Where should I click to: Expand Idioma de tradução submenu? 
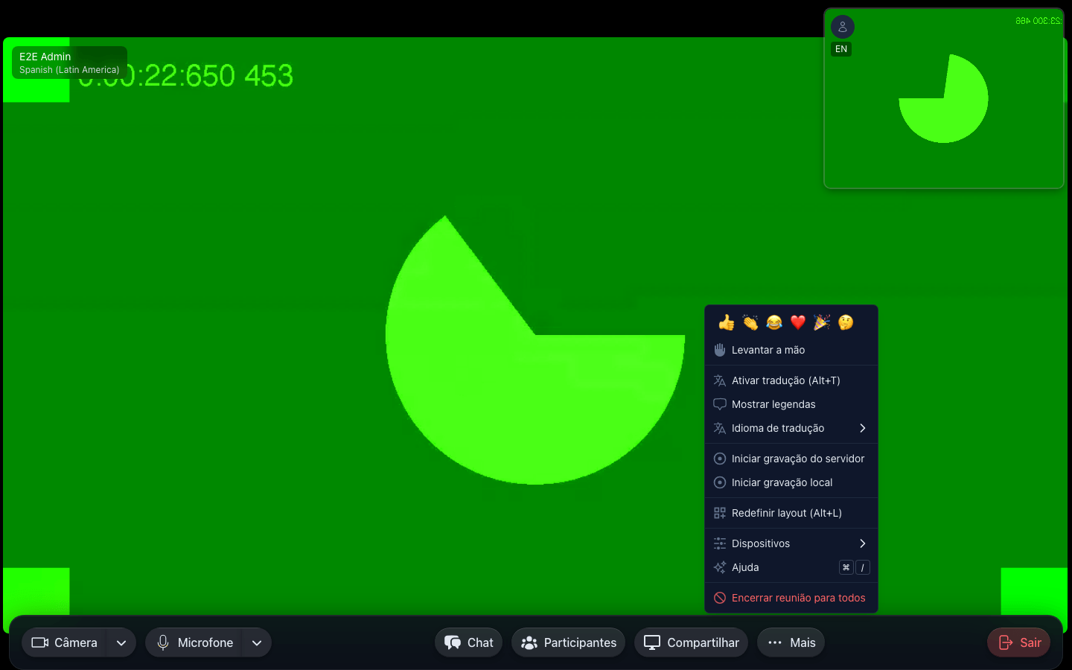point(791,428)
